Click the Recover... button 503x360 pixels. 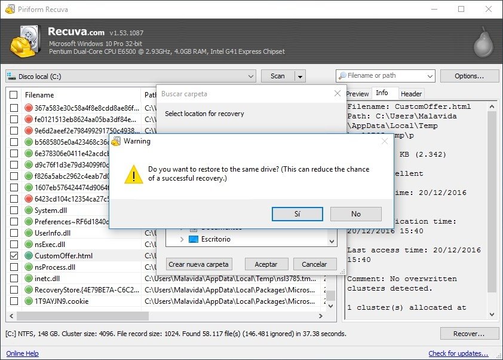469,334
